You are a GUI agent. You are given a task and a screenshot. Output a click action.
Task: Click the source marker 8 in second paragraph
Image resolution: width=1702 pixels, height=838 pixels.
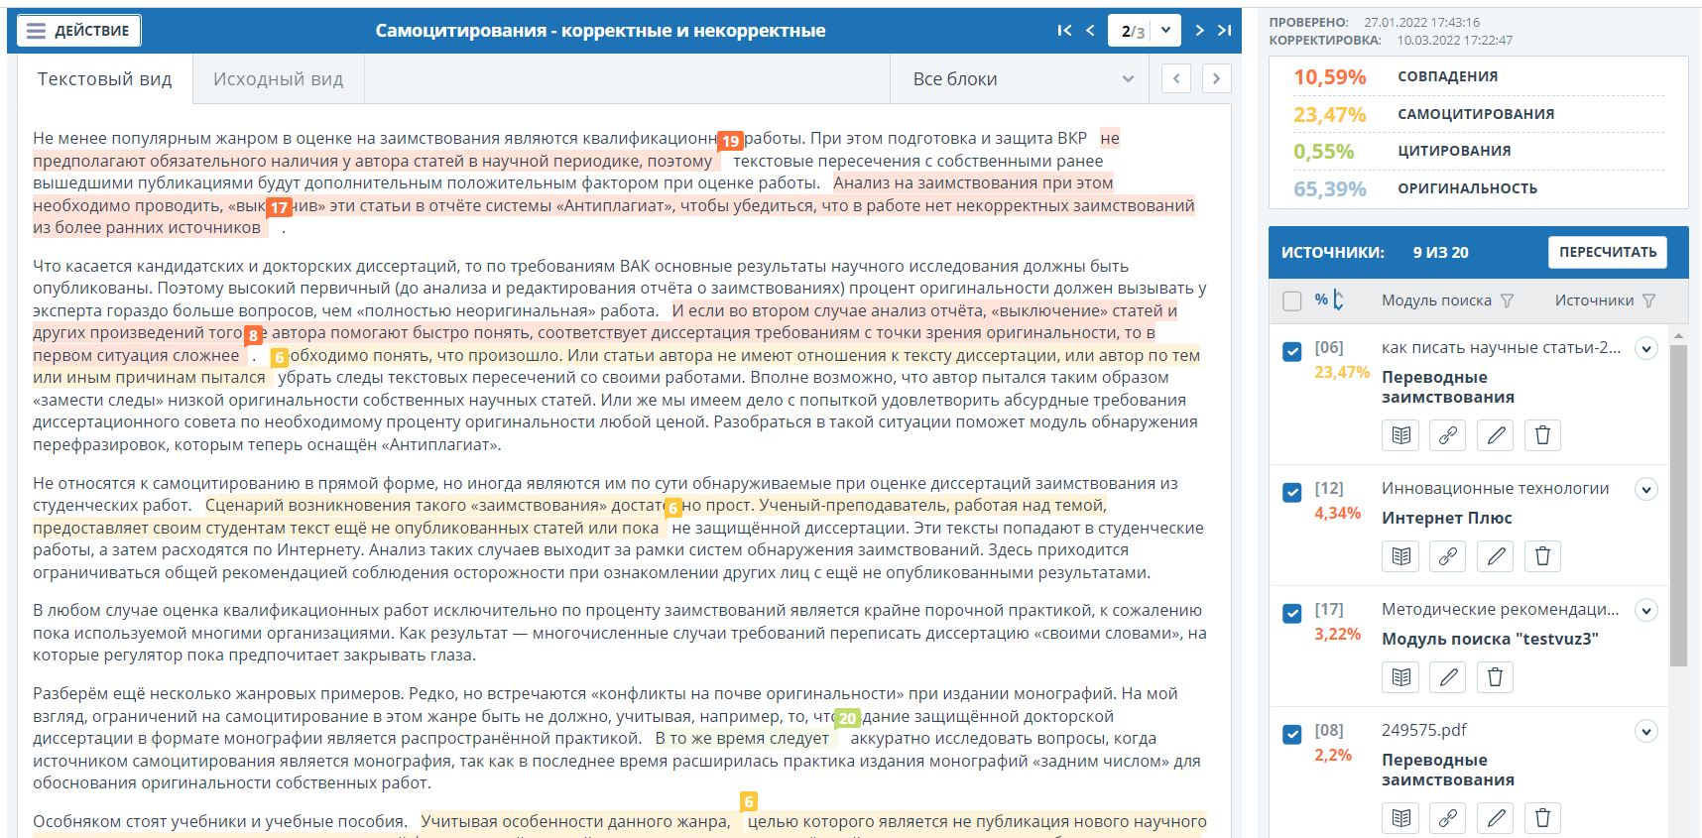tap(253, 335)
